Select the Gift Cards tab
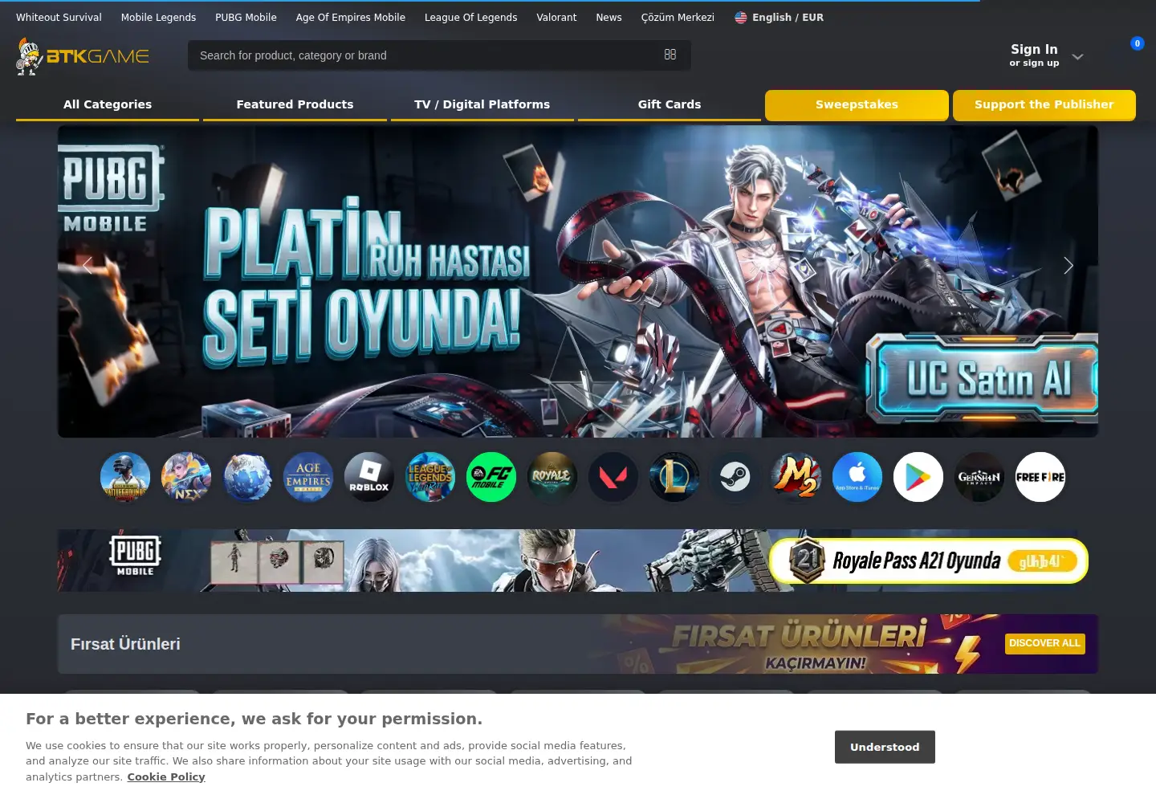Viewport: 1156px width, 803px height. click(x=670, y=105)
